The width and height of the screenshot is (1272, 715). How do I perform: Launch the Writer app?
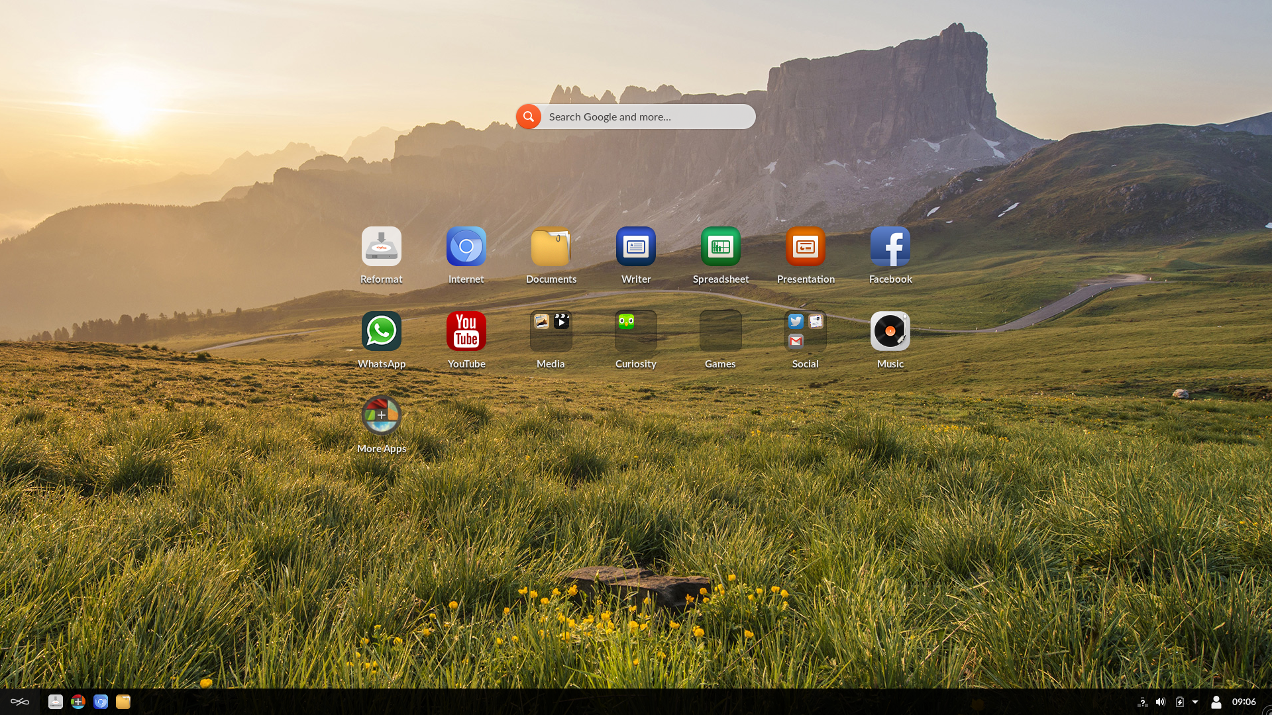pos(636,247)
